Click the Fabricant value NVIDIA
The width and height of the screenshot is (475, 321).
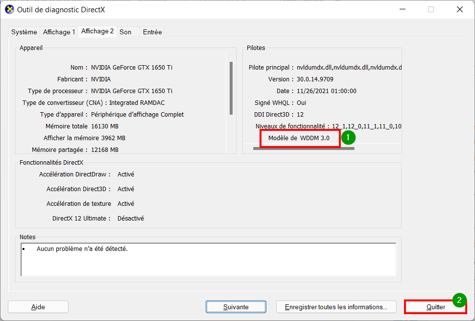coord(101,79)
